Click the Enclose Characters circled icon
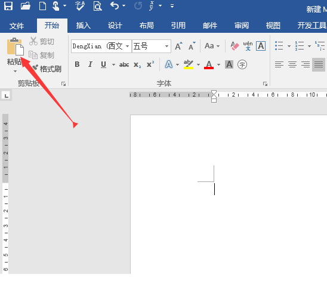 (x=242, y=64)
